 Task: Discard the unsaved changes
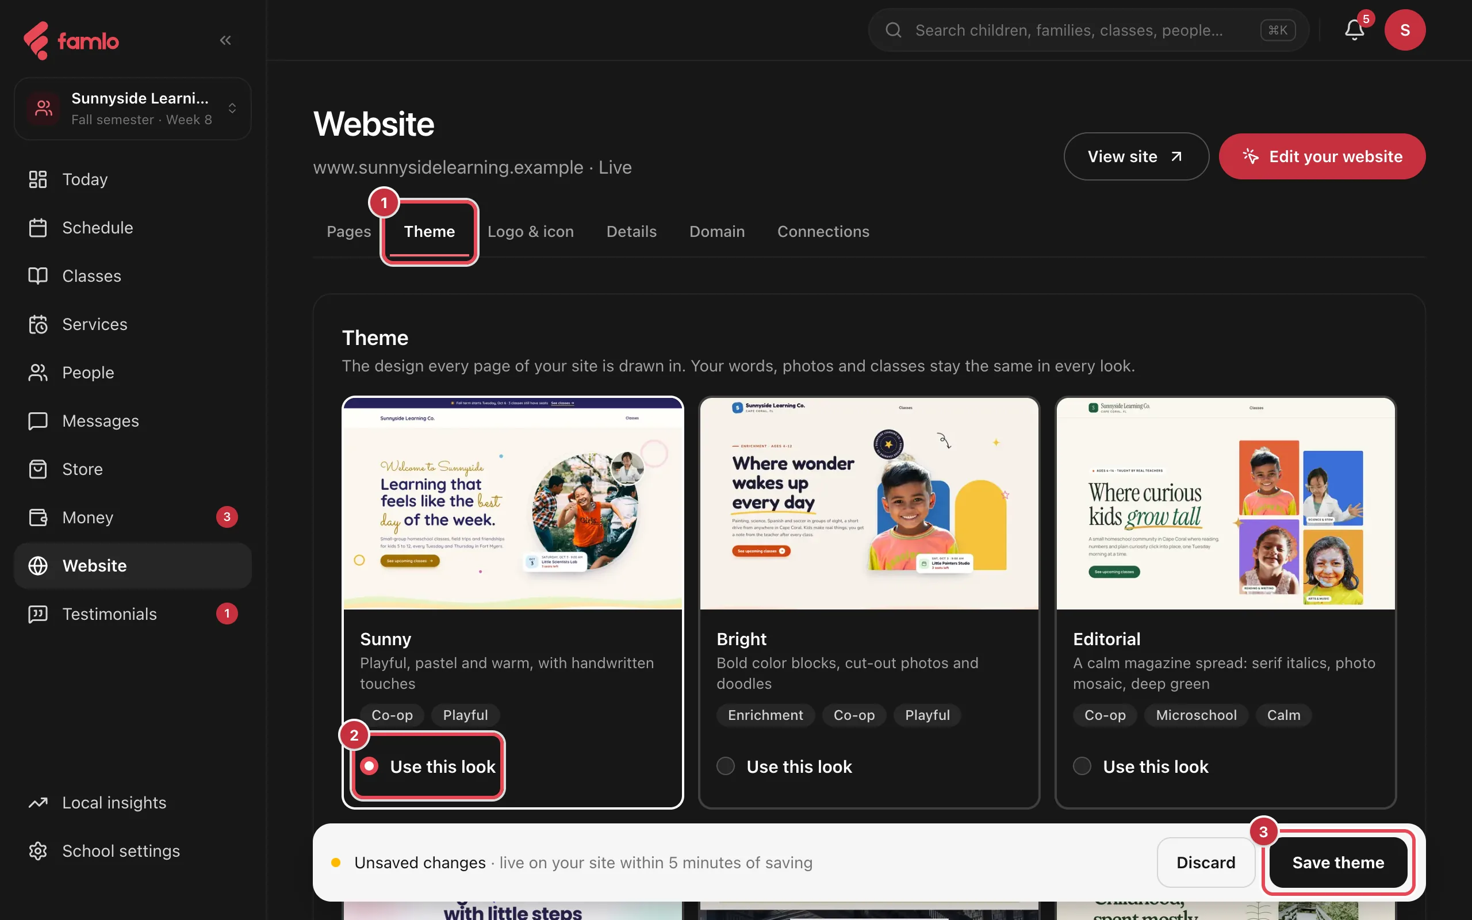1206,862
